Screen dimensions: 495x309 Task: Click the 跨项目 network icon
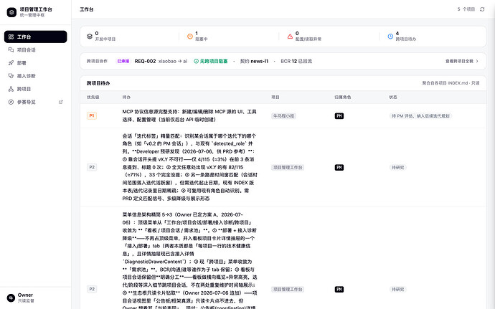coord(11,89)
